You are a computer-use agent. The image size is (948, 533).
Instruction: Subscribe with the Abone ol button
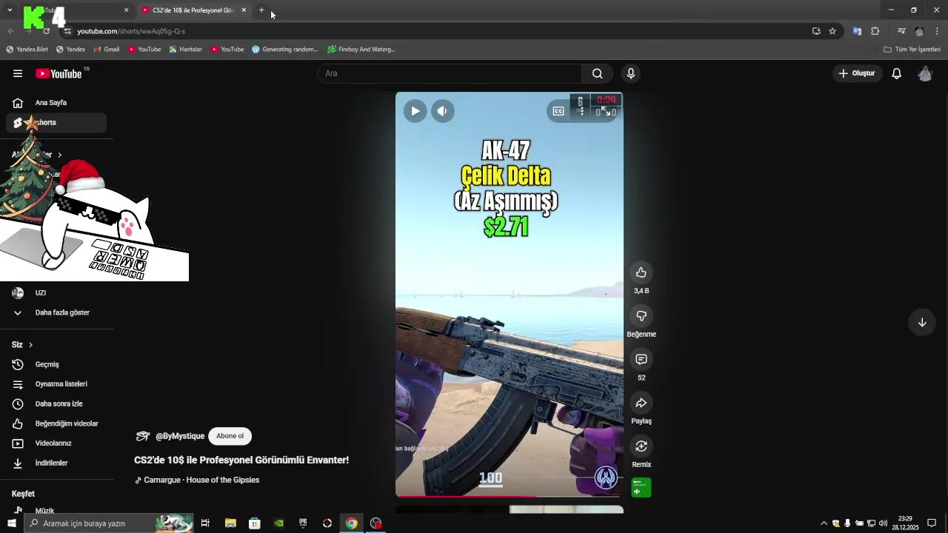coord(230,436)
